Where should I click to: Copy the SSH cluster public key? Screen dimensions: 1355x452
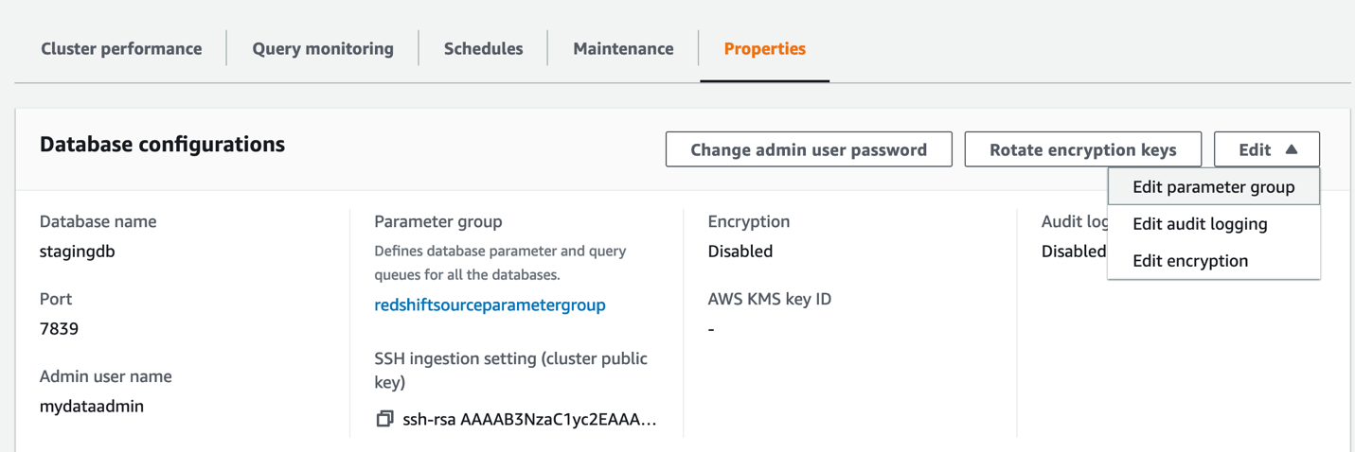(x=384, y=419)
